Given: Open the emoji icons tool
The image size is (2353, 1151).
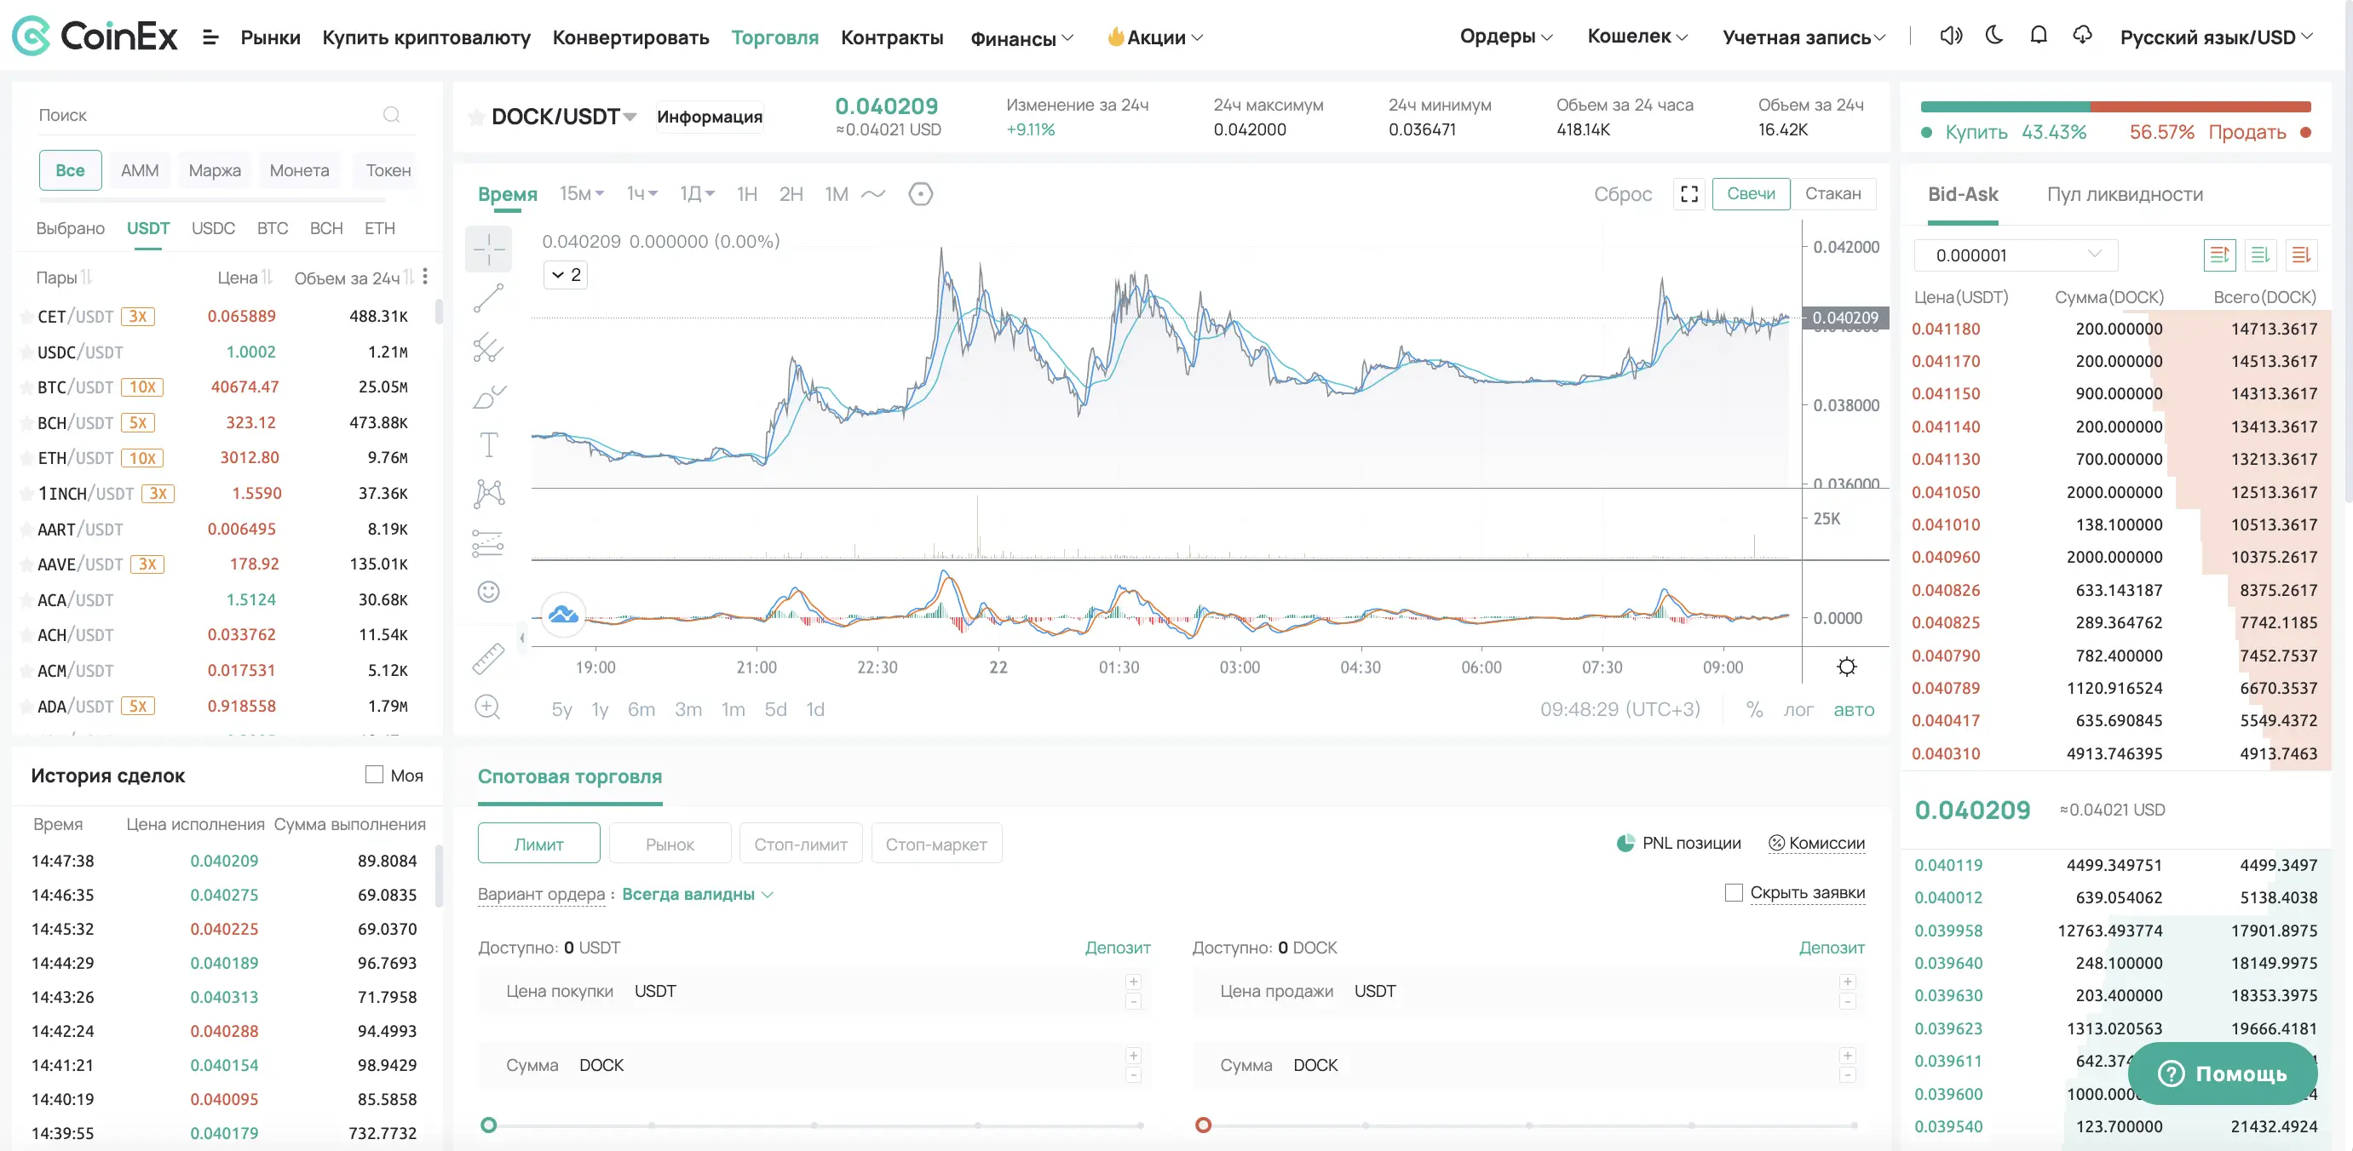Looking at the screenshot, I should click(x=489, y=593).
